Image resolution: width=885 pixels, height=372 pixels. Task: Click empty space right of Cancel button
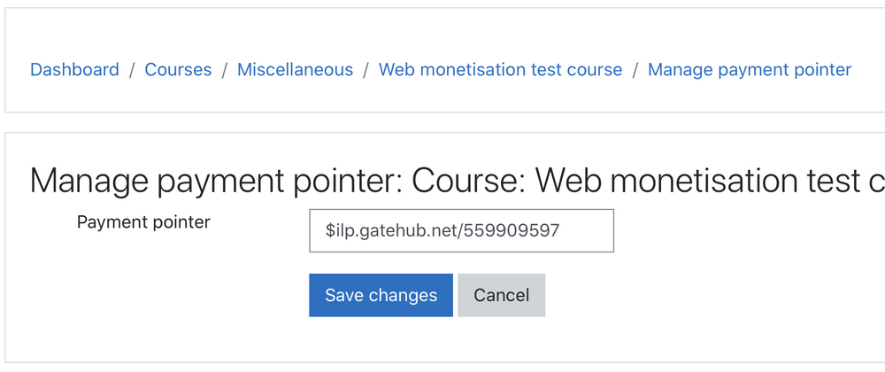[x=708, y=295]
